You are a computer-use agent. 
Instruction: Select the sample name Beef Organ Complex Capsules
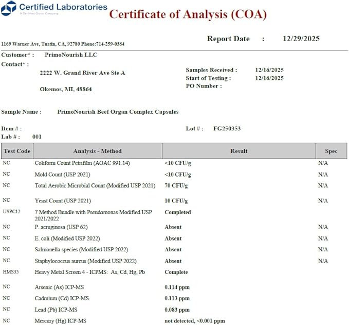pos(118,112)
